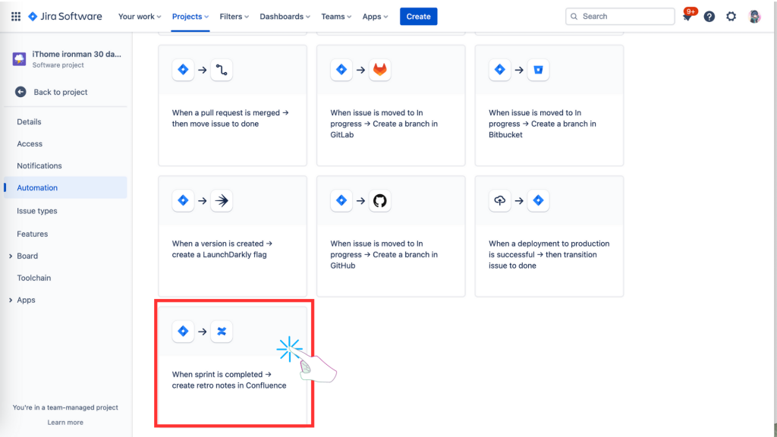Choose the LaunchDarkly flag template card
The height and width of the screenshot is (437, 777).
tap(232, 237)
